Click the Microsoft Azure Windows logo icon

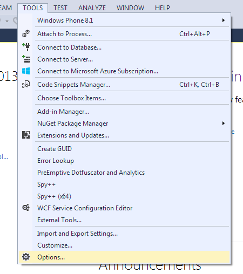pyautogui.click(x=26, y=71)
